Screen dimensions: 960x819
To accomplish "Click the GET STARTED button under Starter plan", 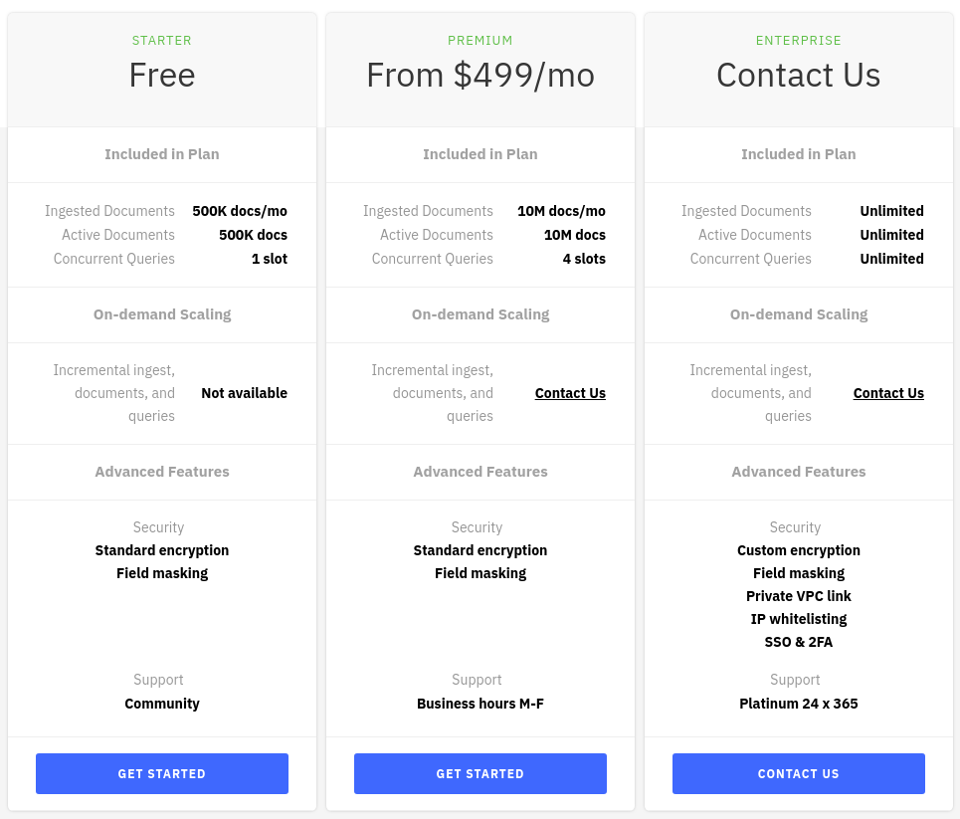I will click(161, 773).
